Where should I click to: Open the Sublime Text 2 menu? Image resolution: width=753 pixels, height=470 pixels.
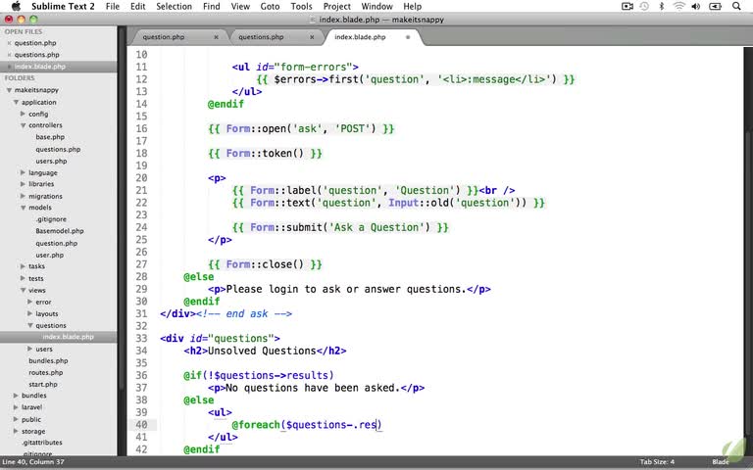pyautogui.click(x=63, y=6)
